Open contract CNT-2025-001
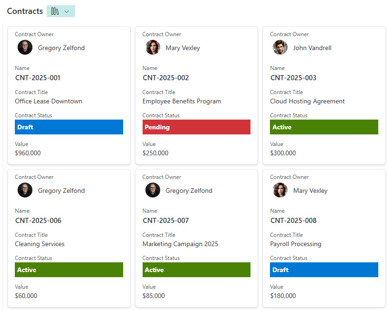Viewport: 388px width, 311px height. pyautogui.click(x=38, y=78)
